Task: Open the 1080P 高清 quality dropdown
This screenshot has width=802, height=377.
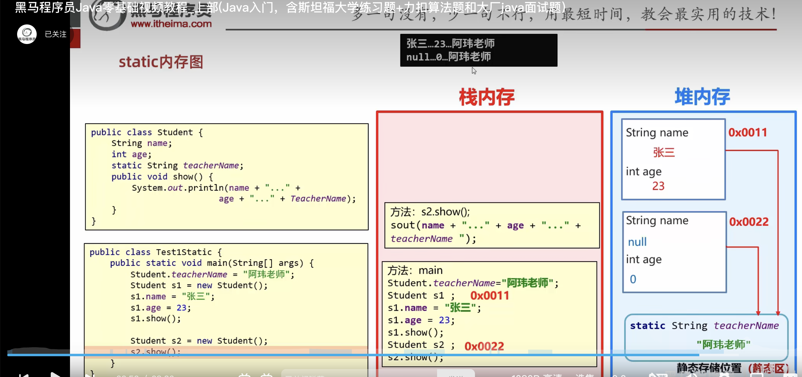Action: [x=536, y=375]
